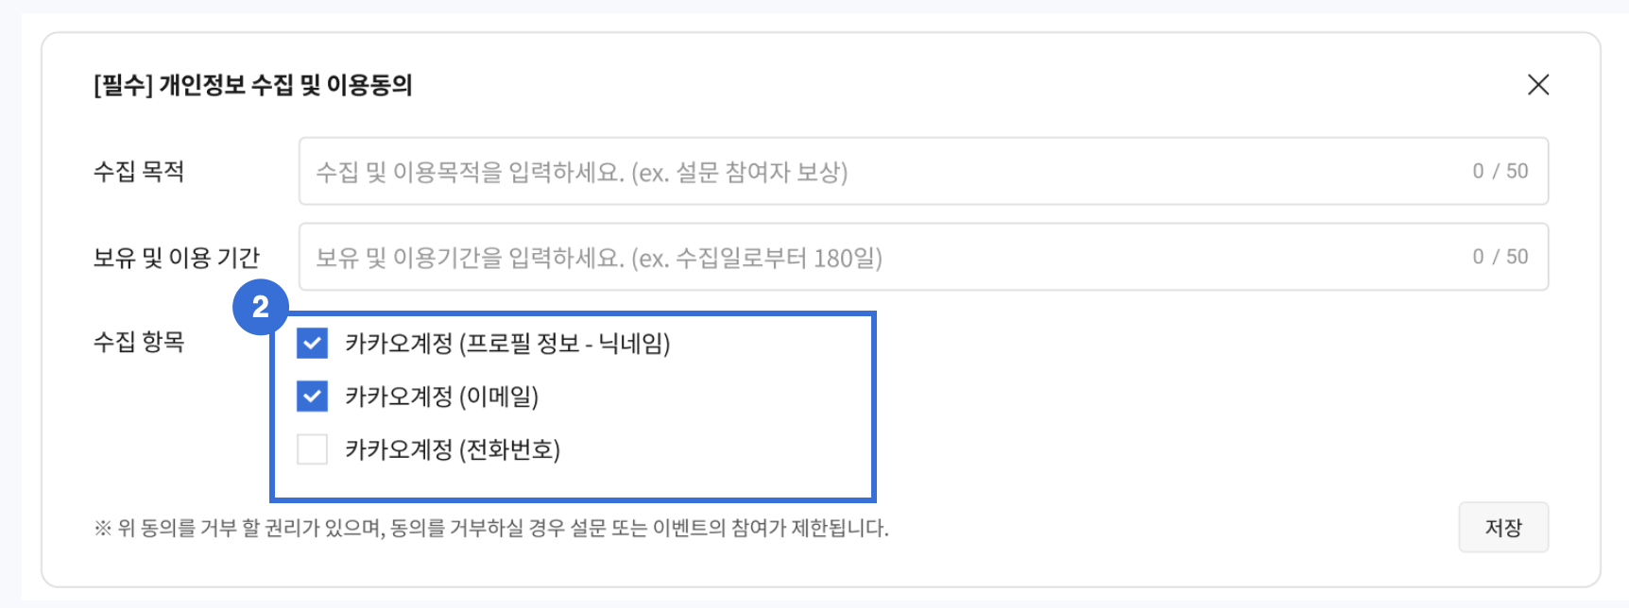Uncheck 카카오계정 프로필 정보 닉네임 checkbox
The image size is (1629, 608).
(x=312, y=344)
